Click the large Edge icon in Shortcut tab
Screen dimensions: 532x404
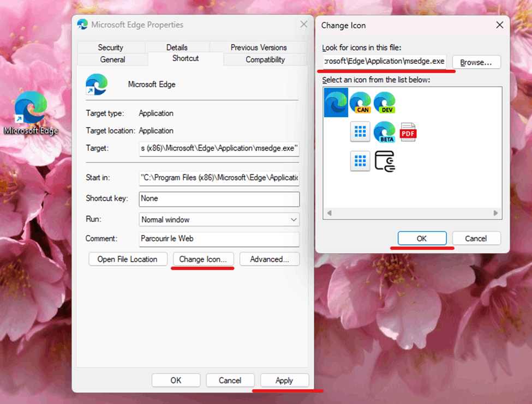tap(97, 84)
